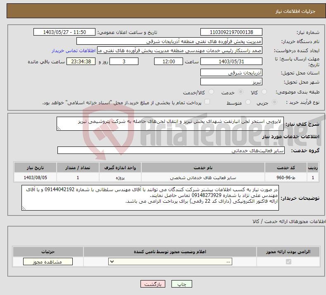Click the service group field سایر فعالیت‌های خدماتی
Viewport: 326px width, 295px height.
tap(171, 150)
